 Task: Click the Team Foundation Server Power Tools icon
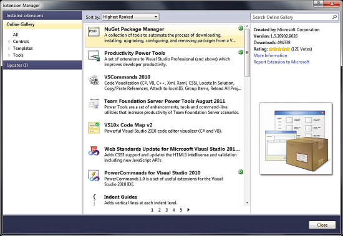coord(94,103)
